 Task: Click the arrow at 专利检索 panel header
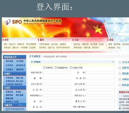tap(113, 62)
